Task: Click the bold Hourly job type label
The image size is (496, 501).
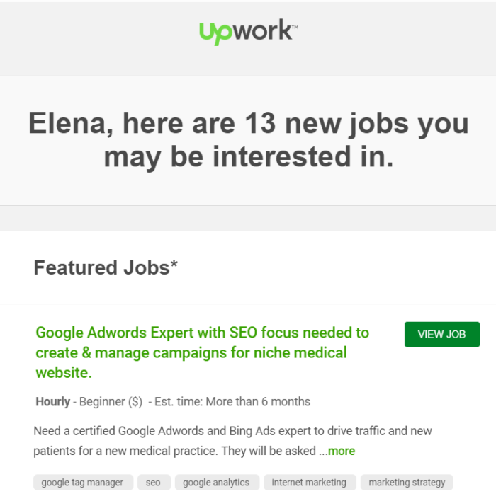Action: click(x=52, y=402)
